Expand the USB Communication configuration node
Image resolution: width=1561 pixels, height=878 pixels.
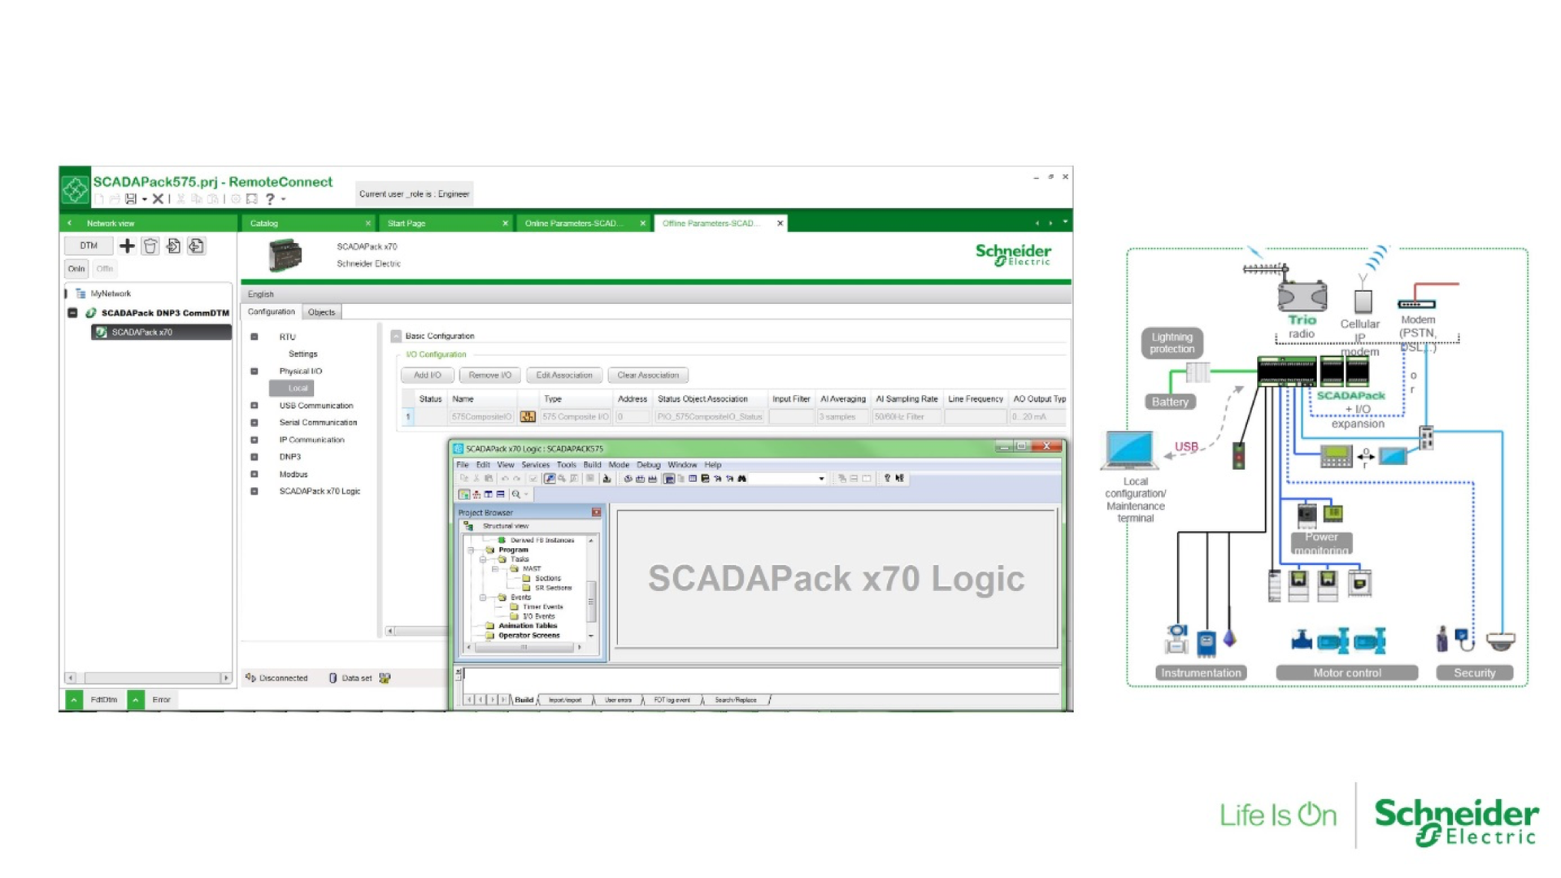pos(254,406)
